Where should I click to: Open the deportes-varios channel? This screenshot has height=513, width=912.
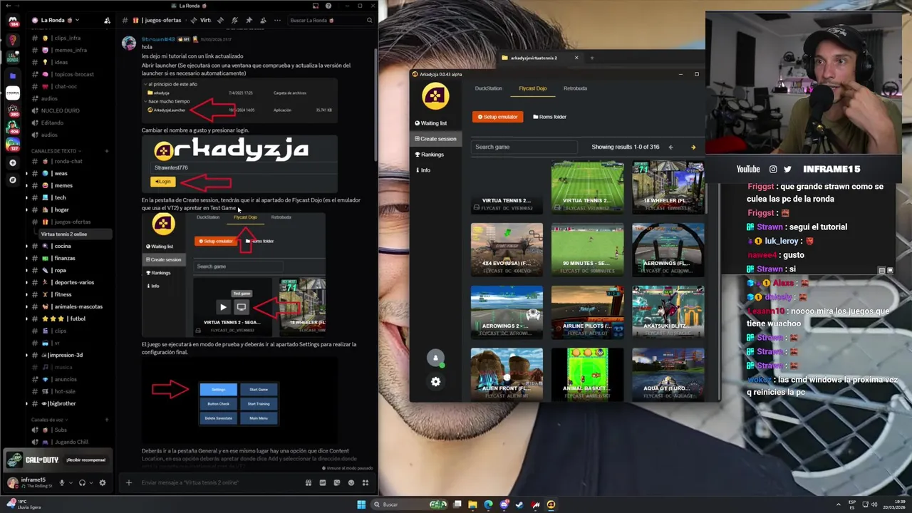[x=74, y=282]
